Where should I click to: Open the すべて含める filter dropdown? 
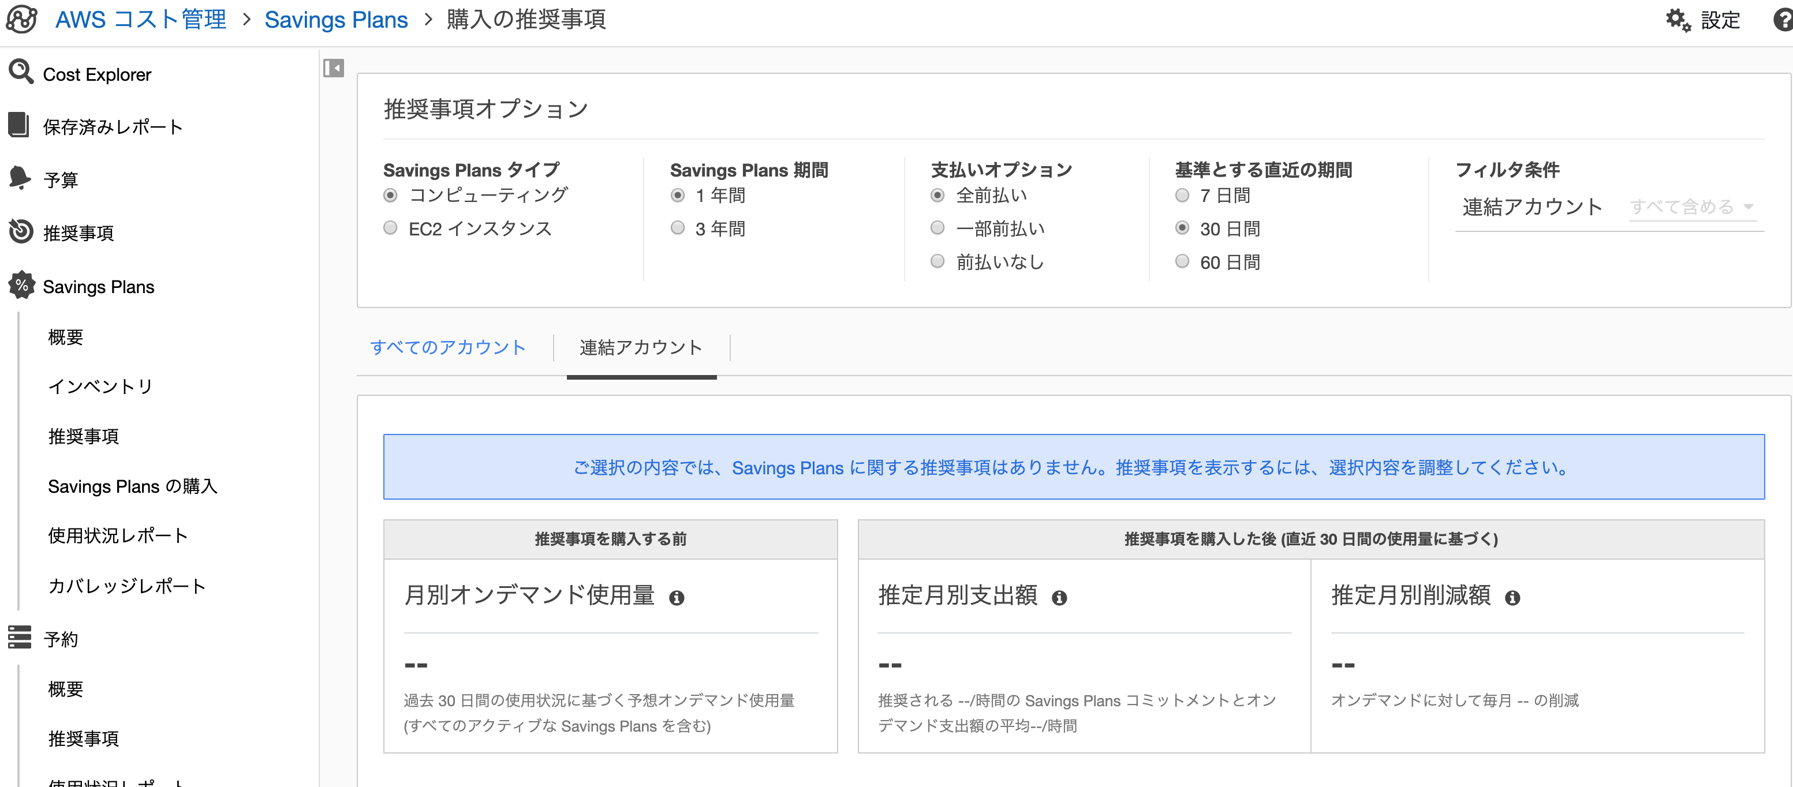(x=1692, y=207)
